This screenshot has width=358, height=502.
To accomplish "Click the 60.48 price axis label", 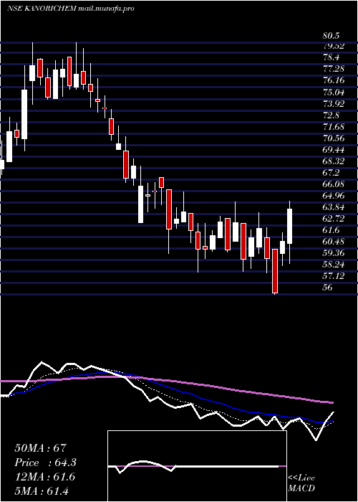I will (334, 242).
